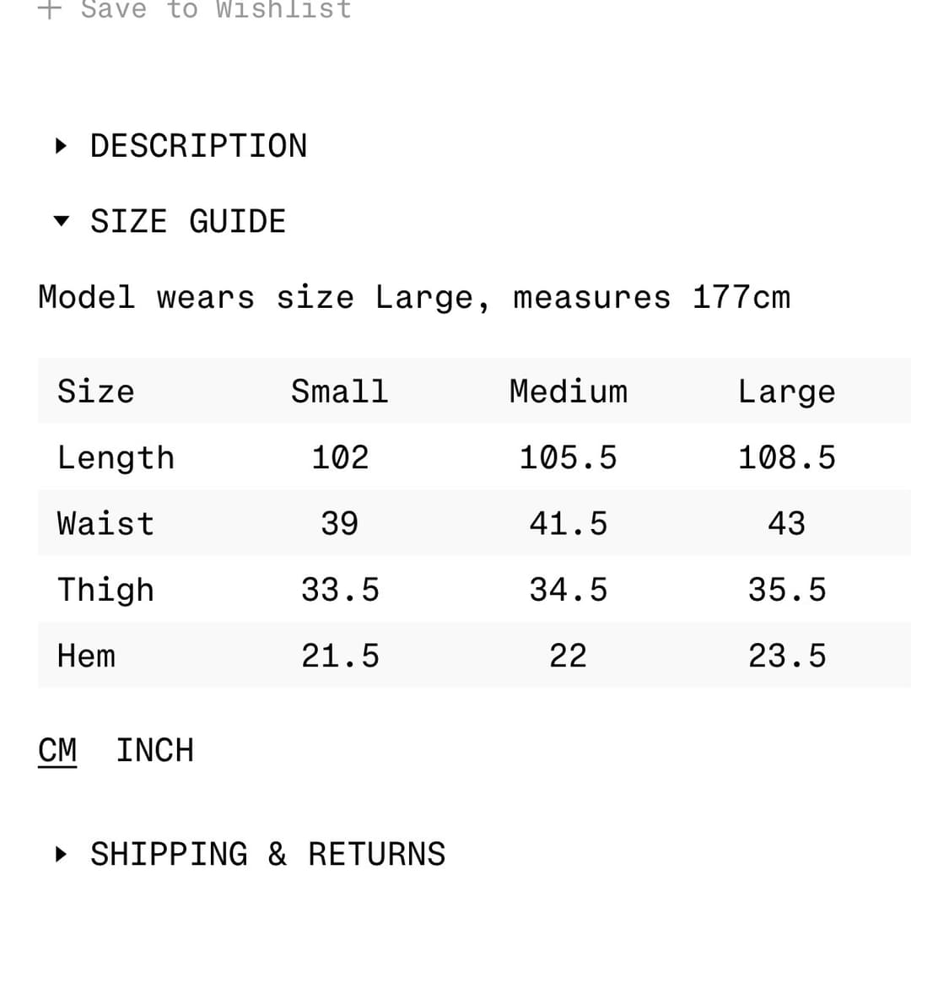Click the Length row label
The width and height of the screenshot is (949, 999).
(x=116, y=457)
